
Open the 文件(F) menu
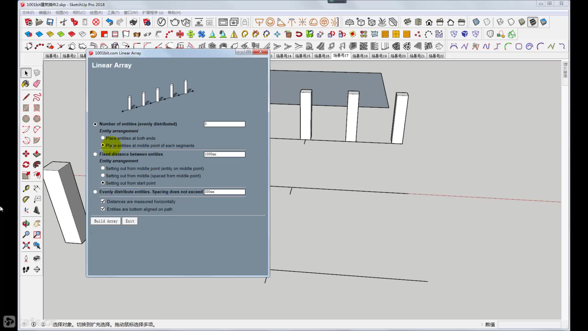pos(28,13)
